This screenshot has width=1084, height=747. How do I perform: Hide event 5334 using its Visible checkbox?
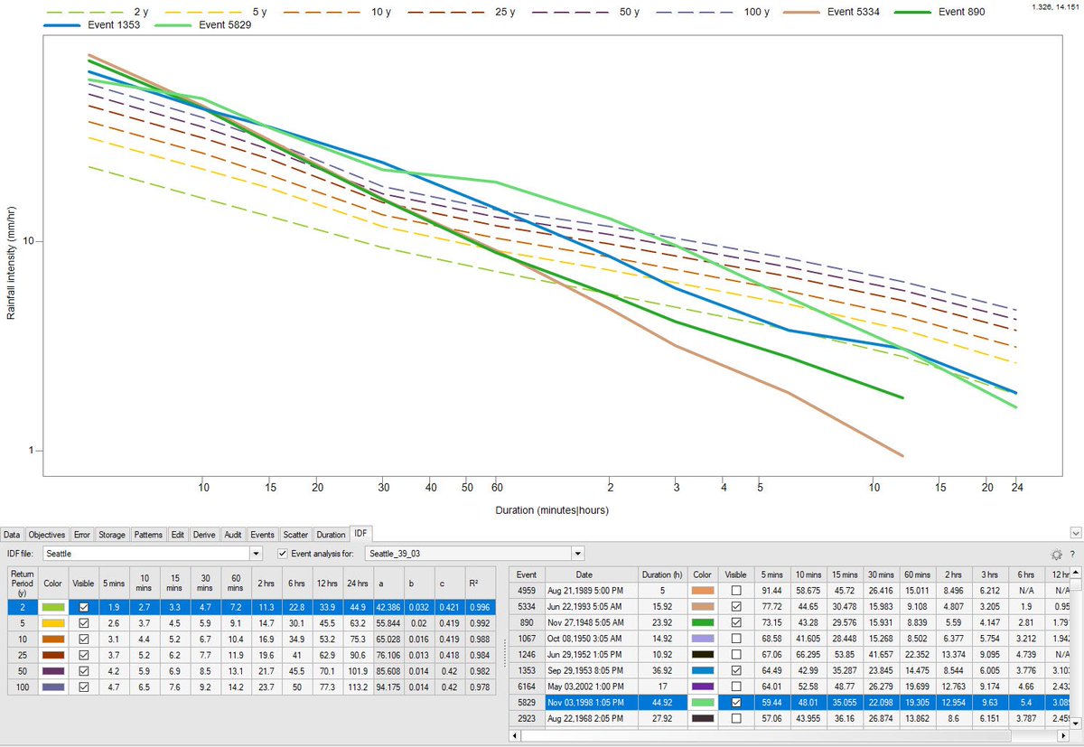point(736,607)
